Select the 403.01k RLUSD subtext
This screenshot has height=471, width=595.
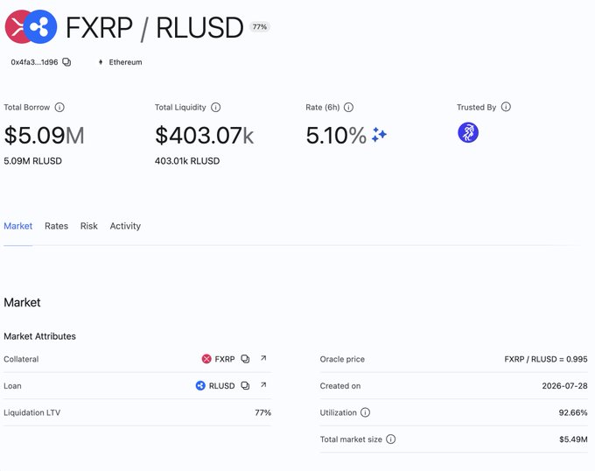pyautogui.click(x=187, y=161)
